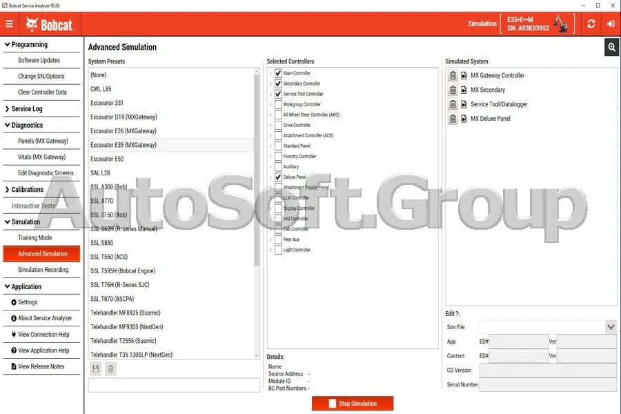Remove MX Deluxe Panel via trash icon
This screenshot has width=621, height=414.
(x=453, y=119)
